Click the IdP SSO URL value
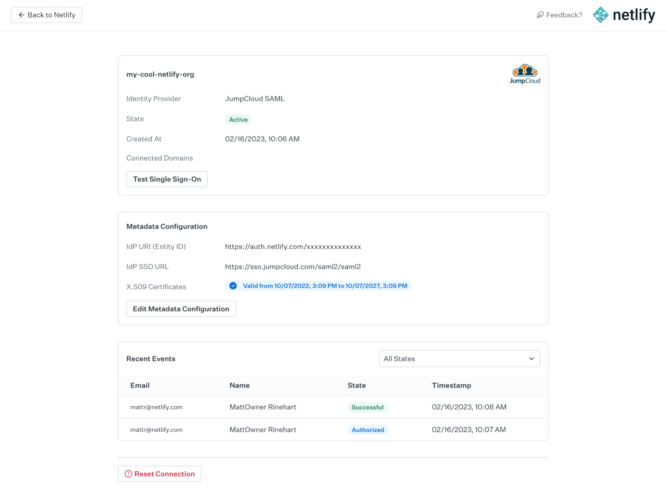 point(293,267)
